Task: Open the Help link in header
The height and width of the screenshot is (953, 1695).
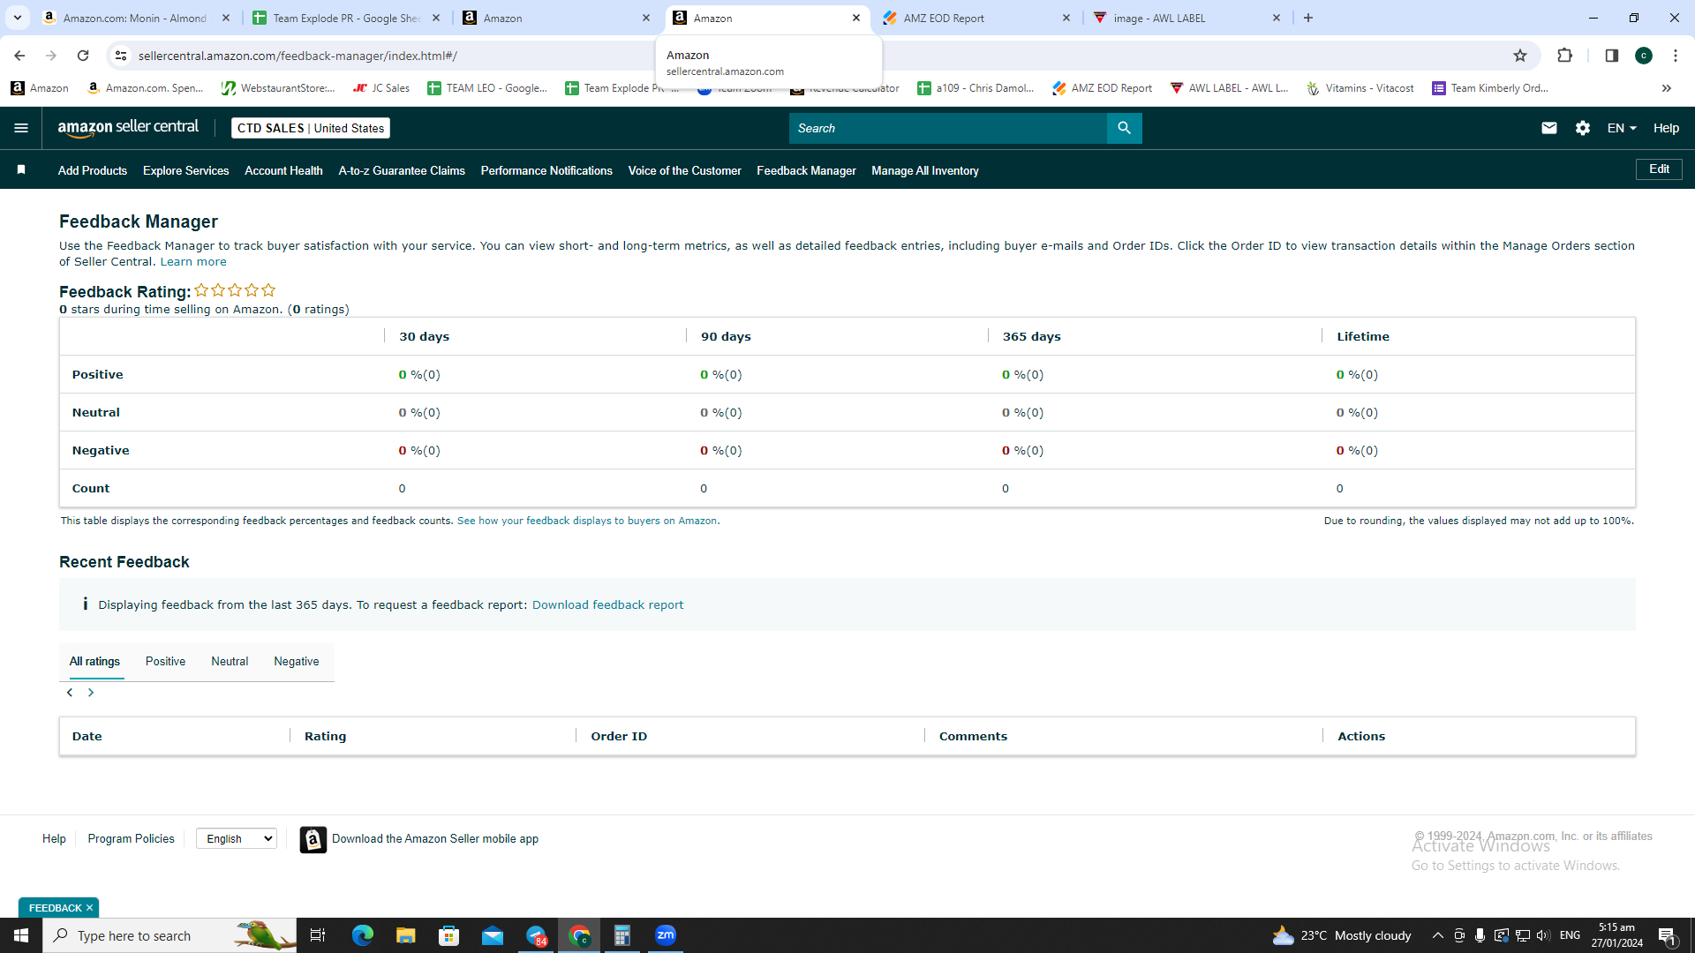Action: (1666, 128)
